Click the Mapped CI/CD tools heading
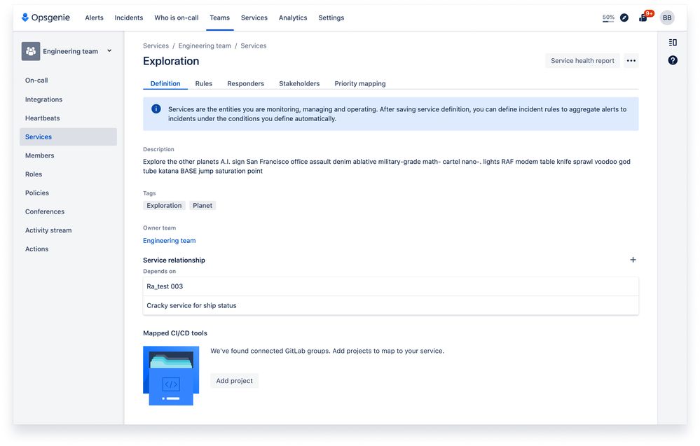Image resolution: width=700 pixels, height=446 pixels. 175,333
